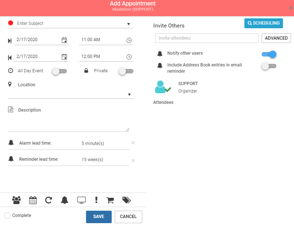Select the 15 week(s) reminder value
Image resolution: width=294 pixels, height=225 pixels.
[92, 159]
